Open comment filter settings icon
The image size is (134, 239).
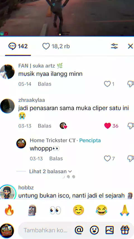[114, 46]
